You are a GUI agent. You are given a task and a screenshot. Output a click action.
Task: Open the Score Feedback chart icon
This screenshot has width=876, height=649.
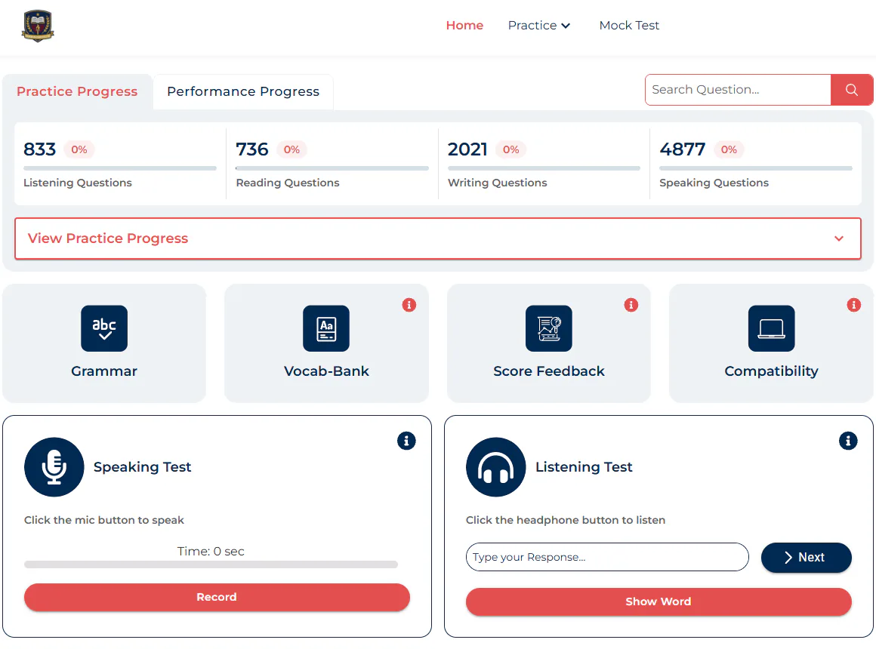click(548, 328)
